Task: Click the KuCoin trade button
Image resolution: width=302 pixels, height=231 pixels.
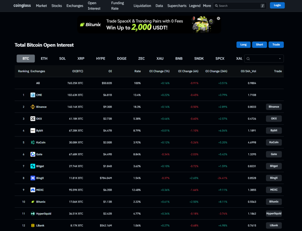Action: tap(274, 142)
